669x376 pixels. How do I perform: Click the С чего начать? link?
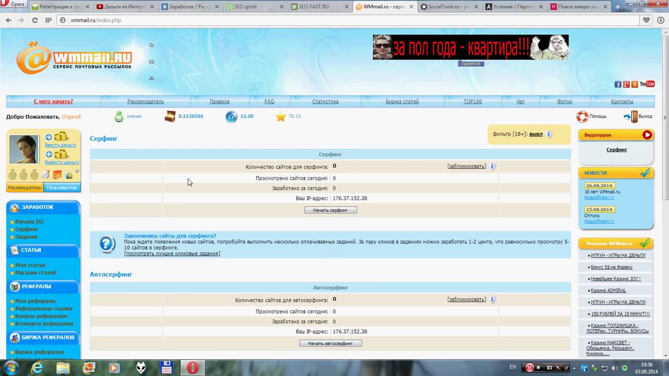[53, 101]
